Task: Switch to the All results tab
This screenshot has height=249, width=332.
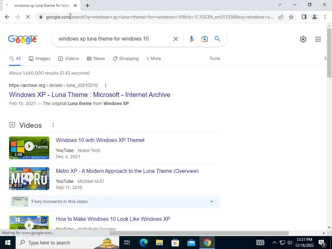Action: click(x=15, y=59)
